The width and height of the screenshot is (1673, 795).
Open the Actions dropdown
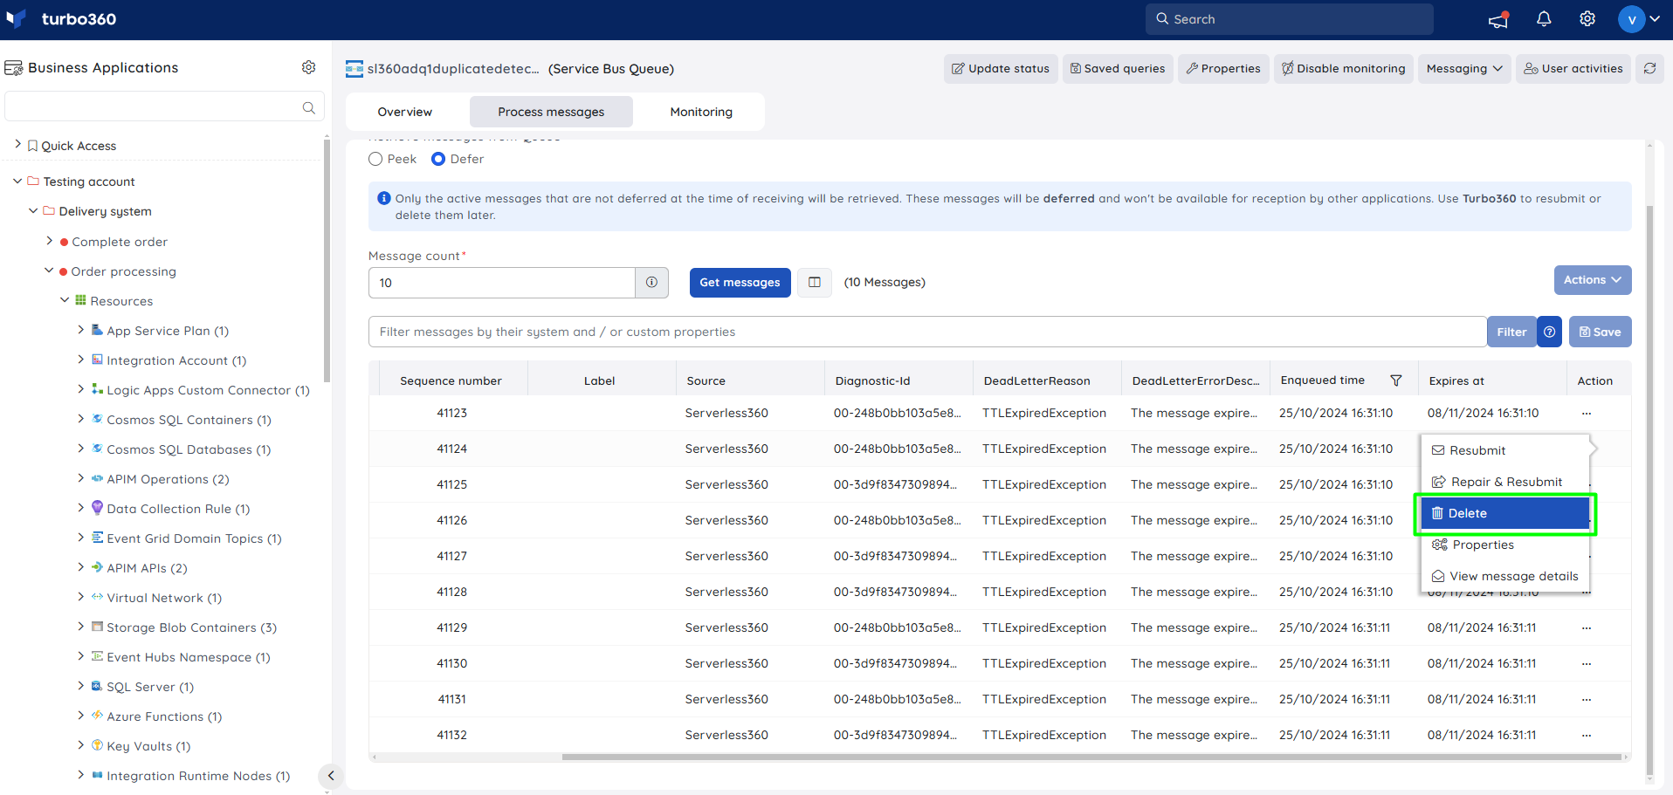[x=1593, y=280]
